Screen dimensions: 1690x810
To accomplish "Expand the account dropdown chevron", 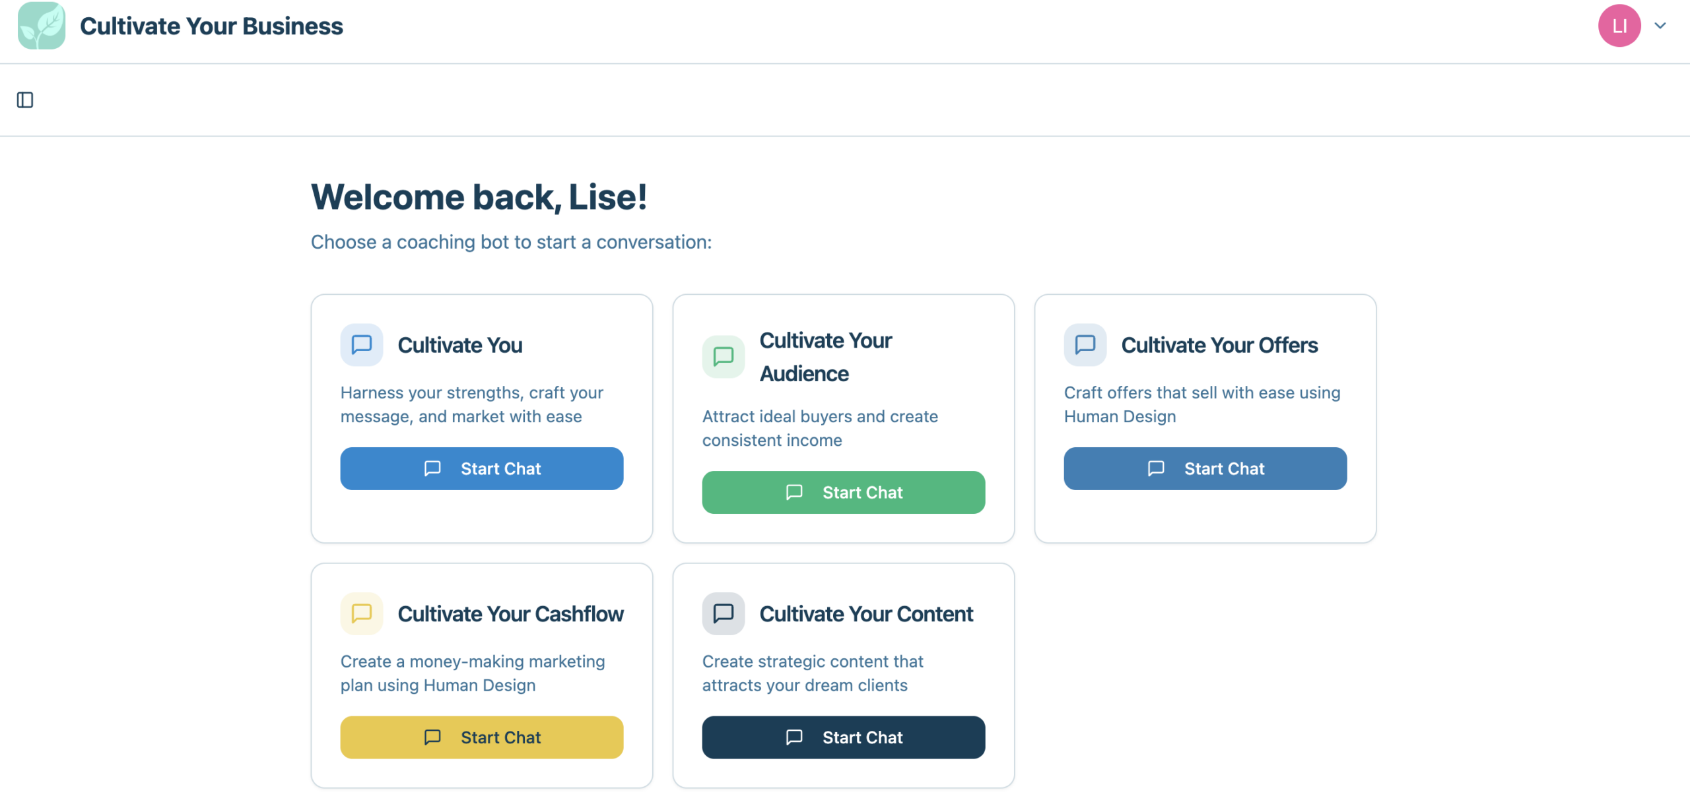I will coord(1660,26).
